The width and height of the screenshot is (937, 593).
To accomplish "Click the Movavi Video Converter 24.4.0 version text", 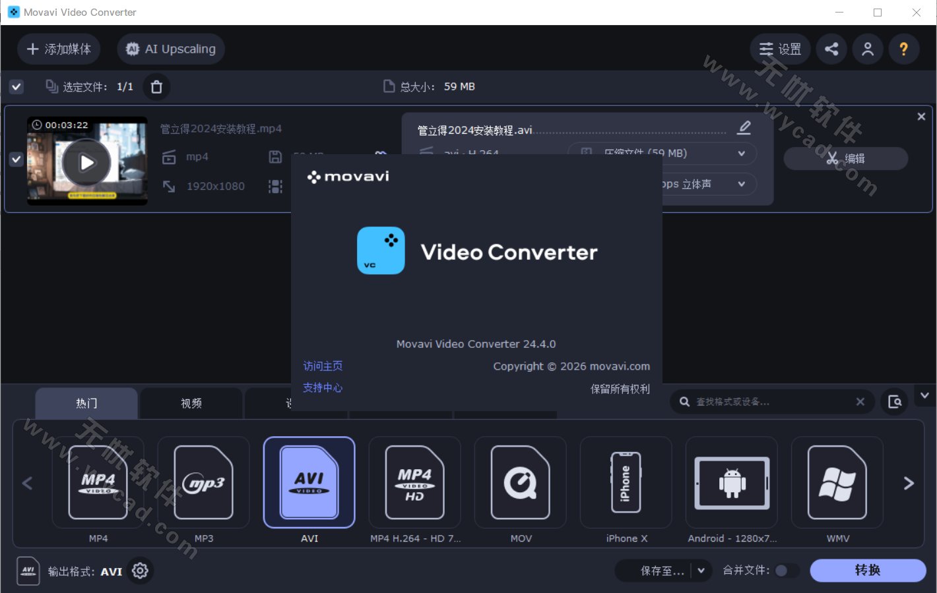I will [x=476, y=344].
